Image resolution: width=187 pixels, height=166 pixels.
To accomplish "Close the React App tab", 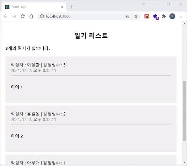I will point(62,7).
